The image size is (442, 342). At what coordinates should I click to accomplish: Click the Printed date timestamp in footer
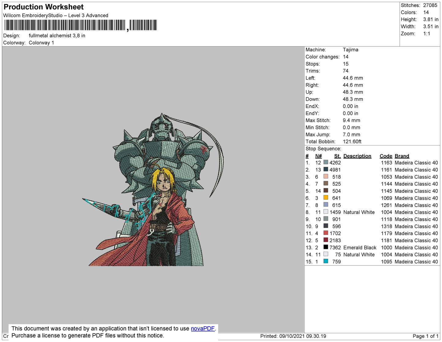[293, 336]
